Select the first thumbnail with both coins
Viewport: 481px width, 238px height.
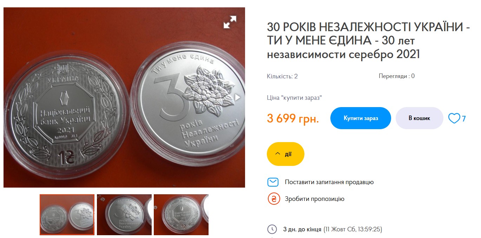click(x=67, y=215)
